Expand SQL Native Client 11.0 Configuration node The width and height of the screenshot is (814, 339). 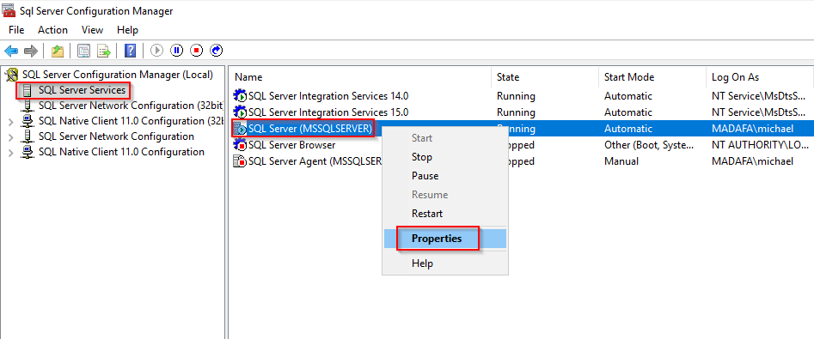11,153
